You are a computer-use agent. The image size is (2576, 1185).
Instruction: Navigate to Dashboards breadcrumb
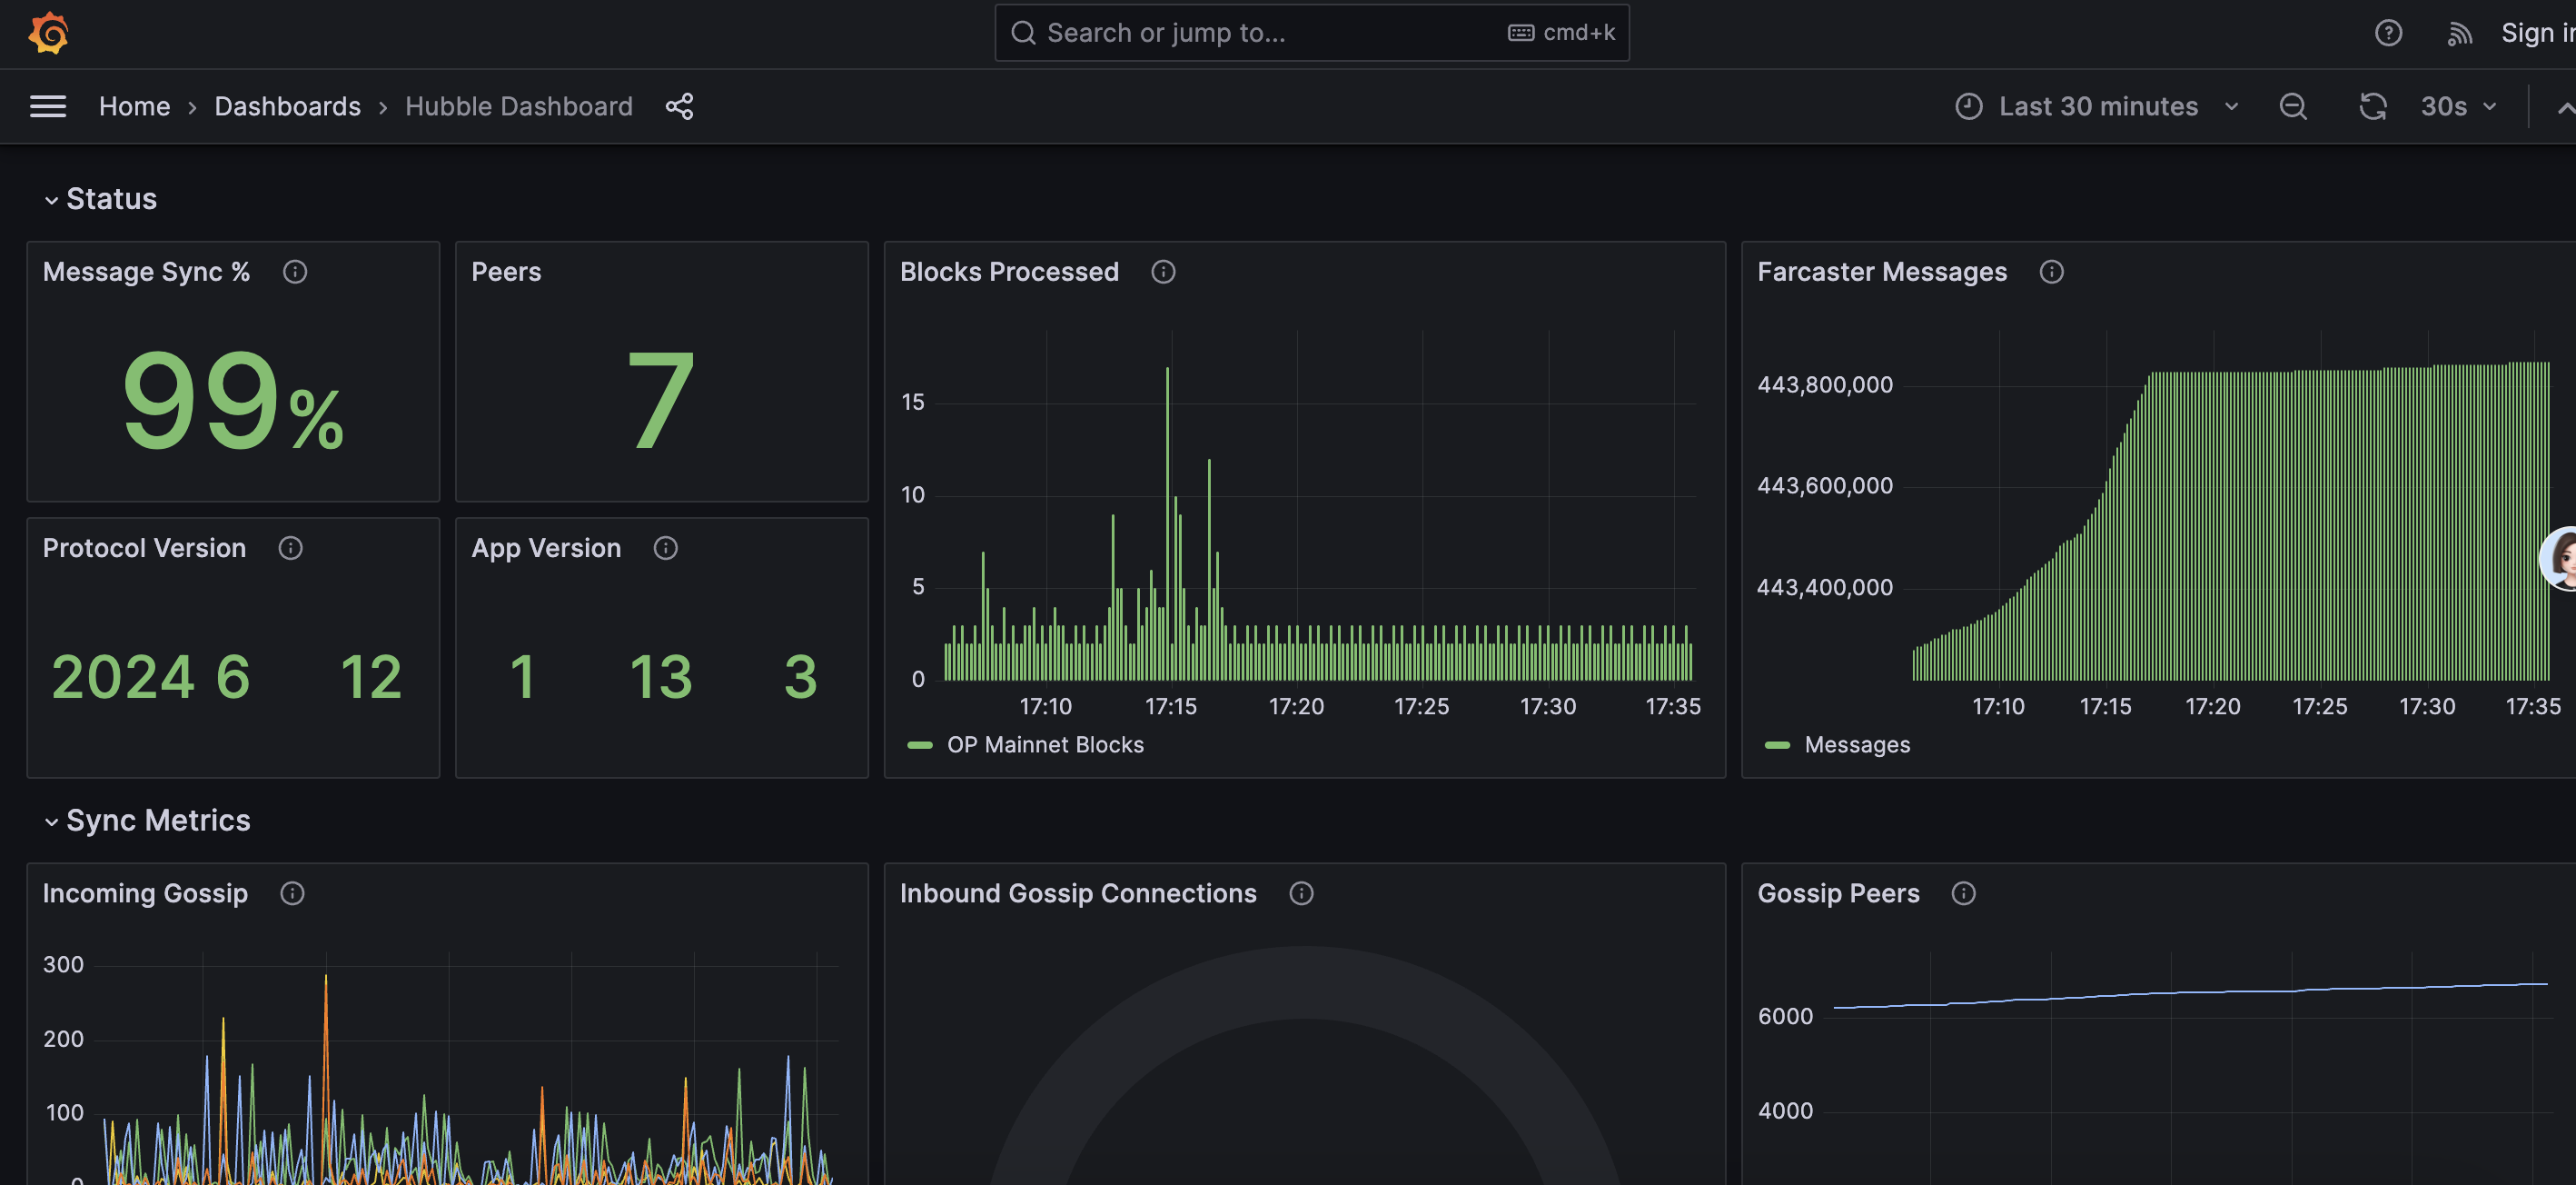(287, 106)
